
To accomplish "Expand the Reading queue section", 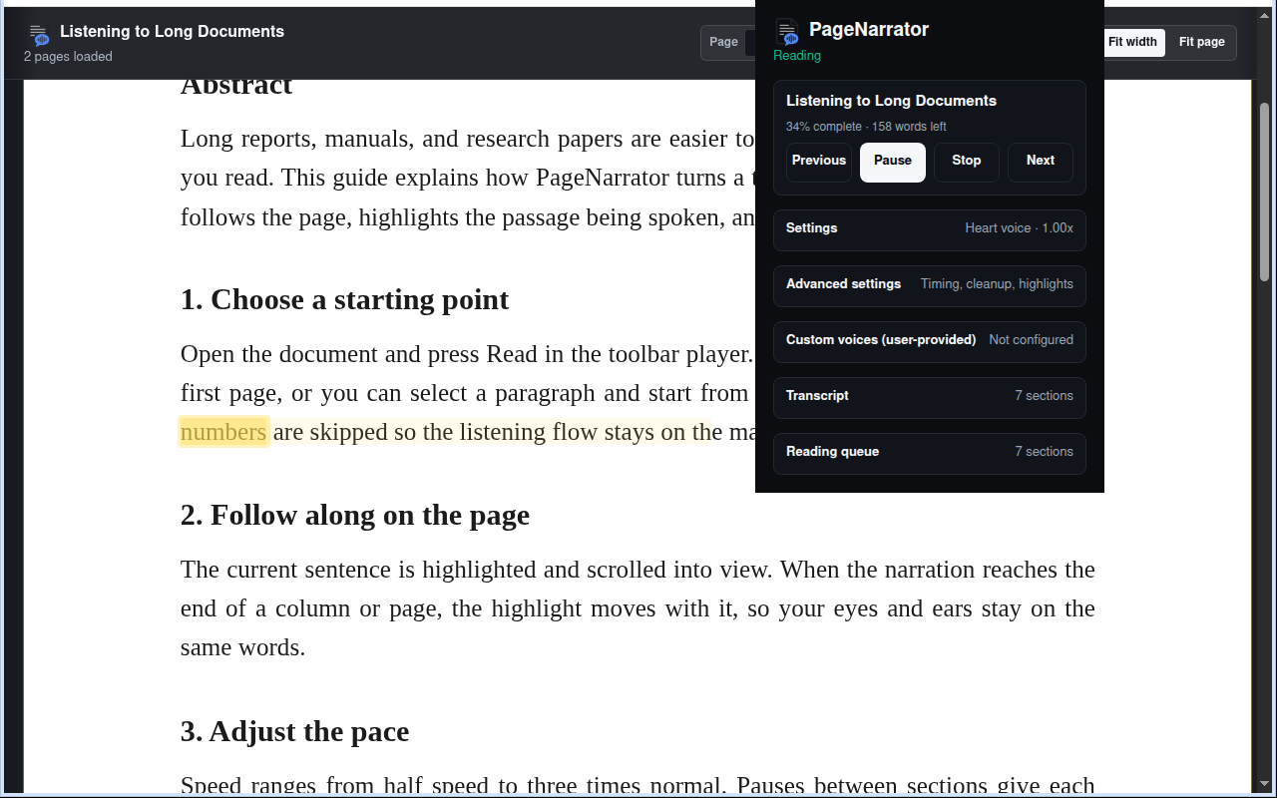I will [930, 453].
